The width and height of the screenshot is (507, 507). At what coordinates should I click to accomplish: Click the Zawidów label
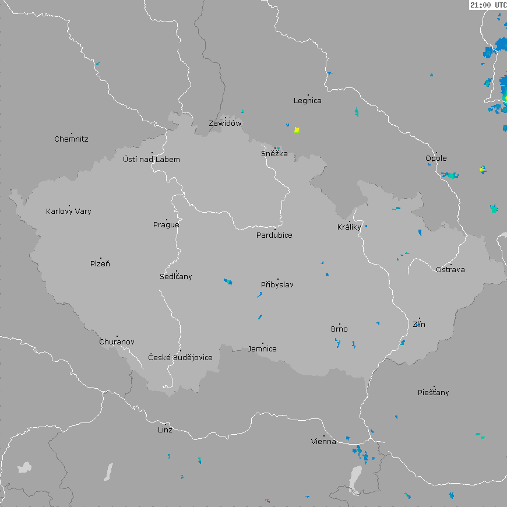pos(225,123)
